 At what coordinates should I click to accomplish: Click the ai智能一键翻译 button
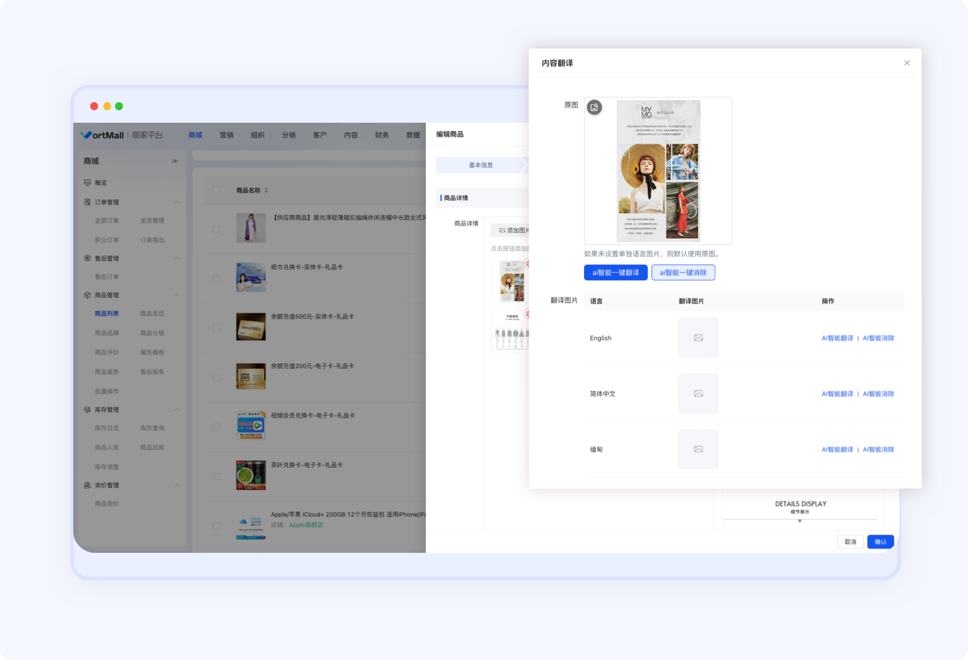coord(616,273)
